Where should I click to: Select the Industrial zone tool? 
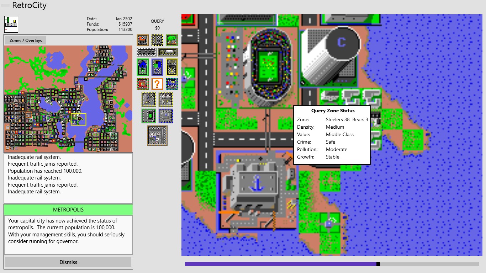coord(172,67)
